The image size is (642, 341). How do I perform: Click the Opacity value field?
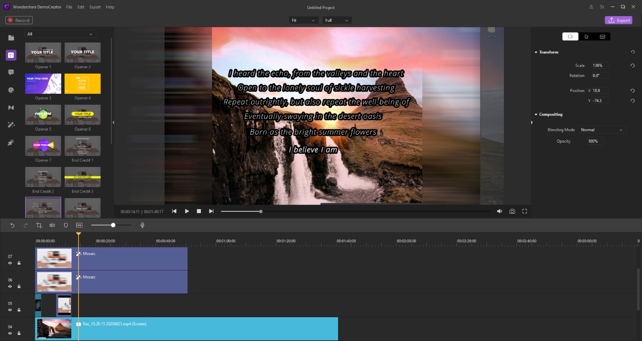coord(596,141)
